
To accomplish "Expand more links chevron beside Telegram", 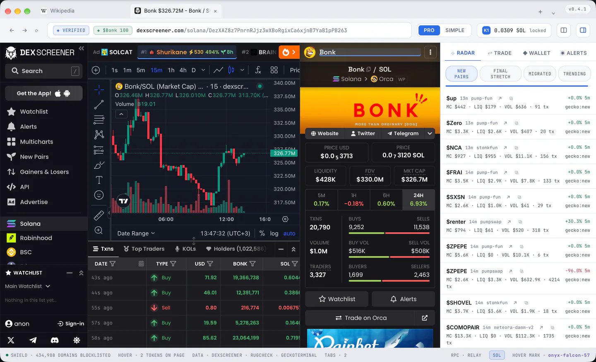I will (x=430, y=133).
